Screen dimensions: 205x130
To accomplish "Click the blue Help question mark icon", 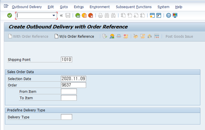I will point(169,16).
